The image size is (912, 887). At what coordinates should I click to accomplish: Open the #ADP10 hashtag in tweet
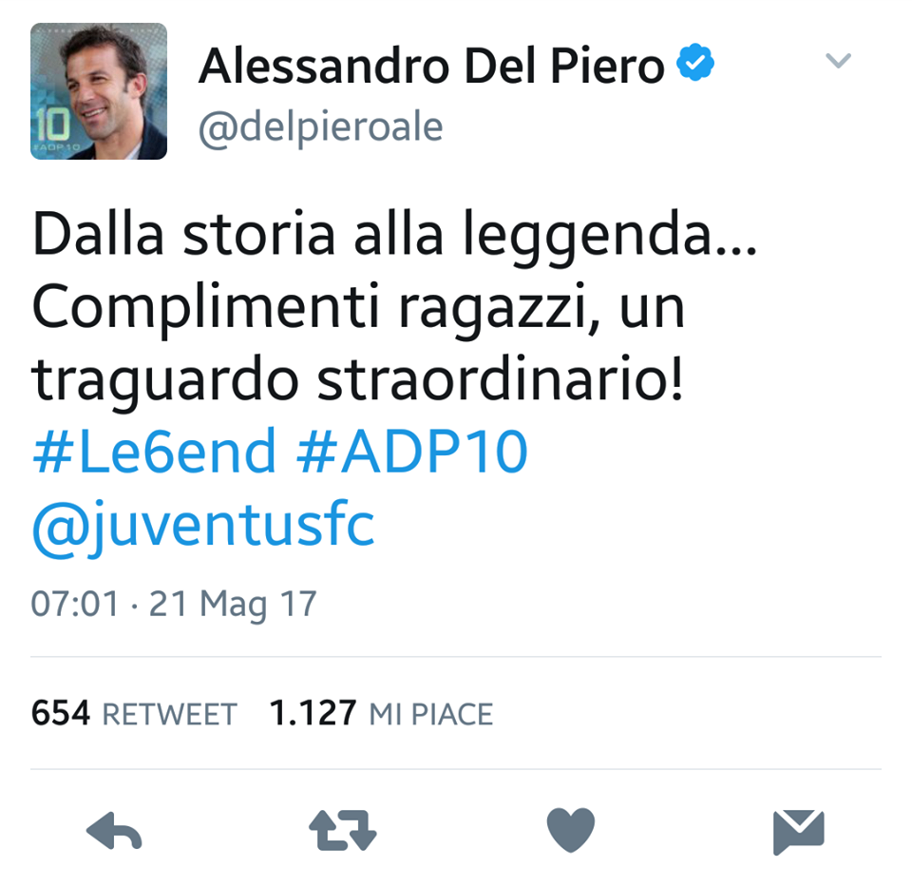coord(411,451)
